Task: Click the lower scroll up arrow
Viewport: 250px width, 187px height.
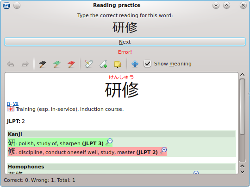Action: pos(242,166)
